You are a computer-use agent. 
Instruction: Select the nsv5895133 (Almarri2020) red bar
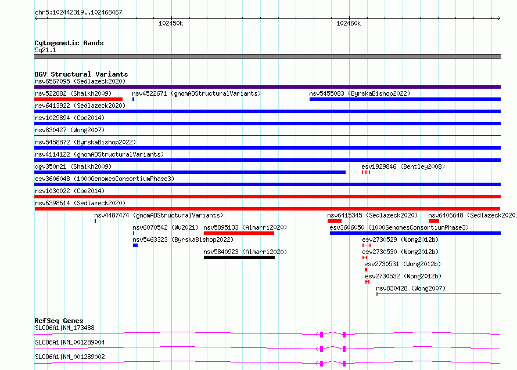[239, 233]
